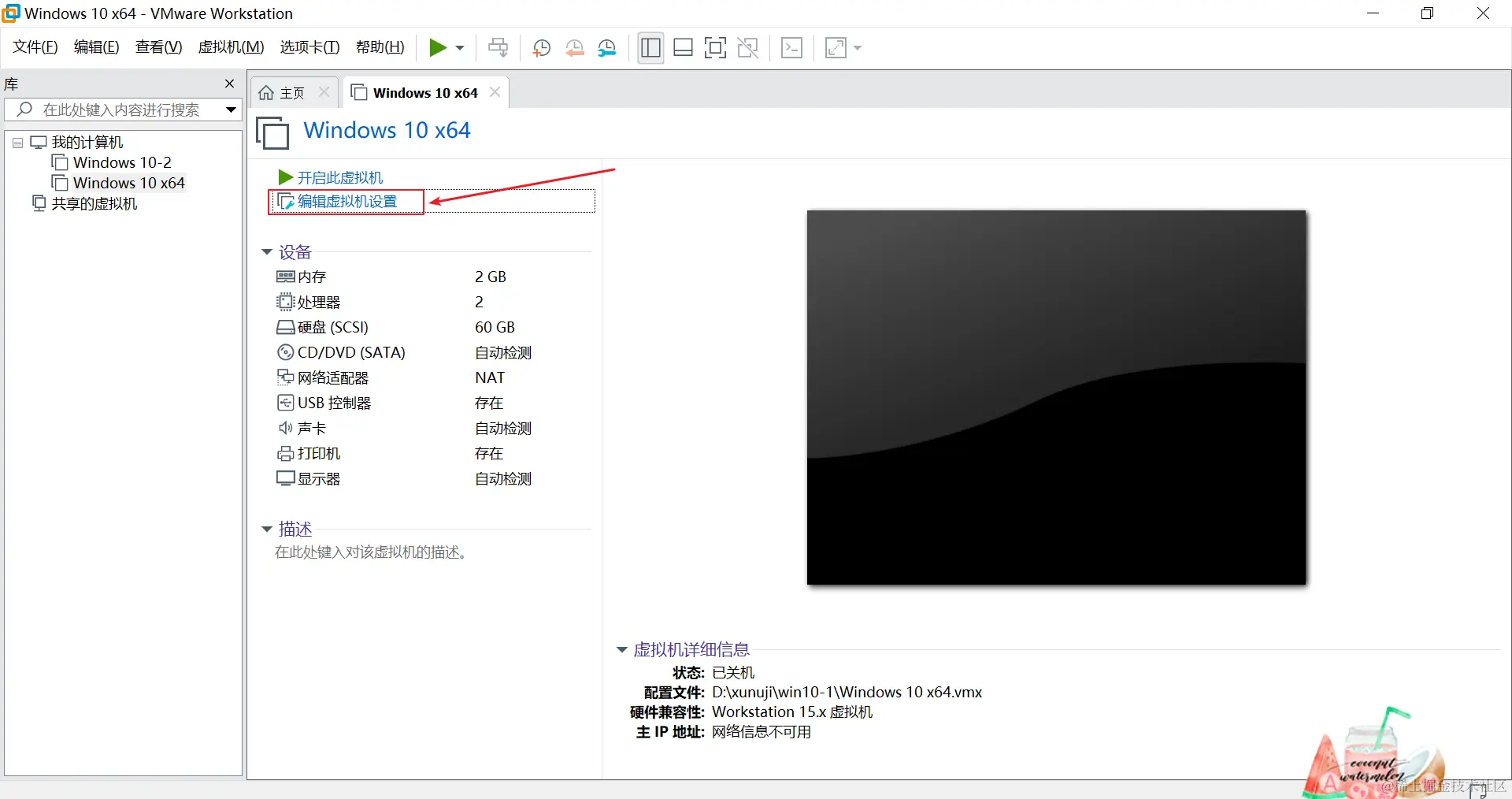Collapse the 虚拟机详细信息 section

pyautogui.click(x=621, y=650)
